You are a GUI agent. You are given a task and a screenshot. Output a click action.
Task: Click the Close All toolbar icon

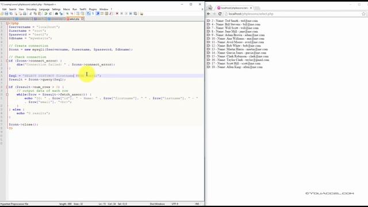coord(20,14)
